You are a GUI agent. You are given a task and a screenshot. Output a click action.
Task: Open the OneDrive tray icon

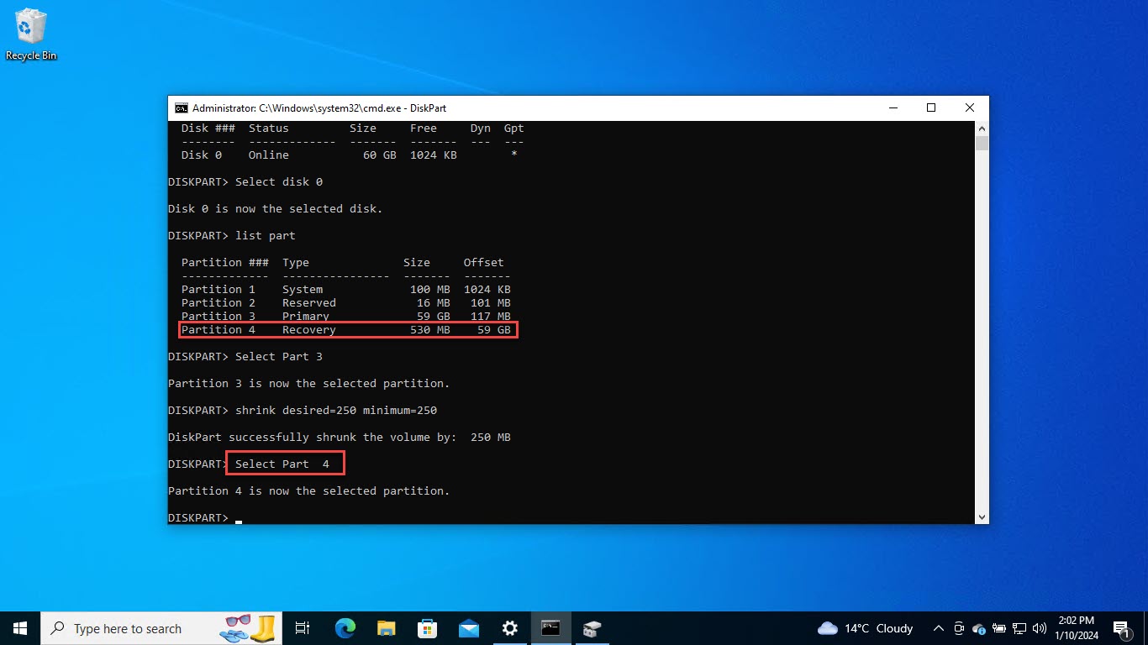click(978, 628)
